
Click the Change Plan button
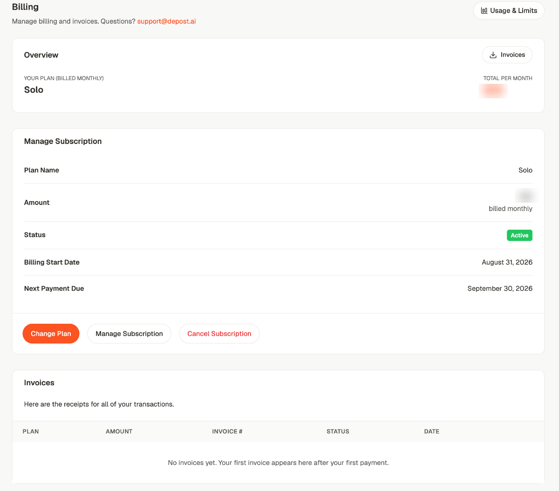click(x=51, y=334)
